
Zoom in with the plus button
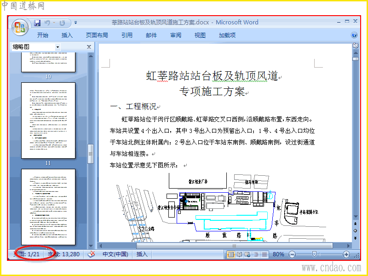point(346,254)
